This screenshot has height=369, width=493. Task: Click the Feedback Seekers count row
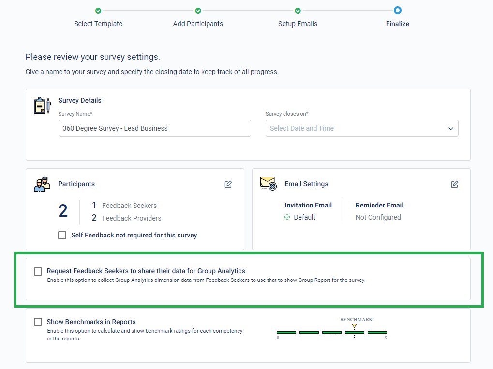[x=124, y=206]
